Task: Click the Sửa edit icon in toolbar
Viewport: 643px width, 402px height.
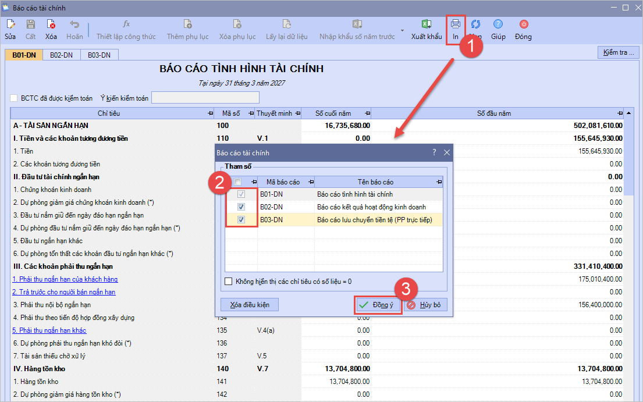Action: [x=10, y=24]
